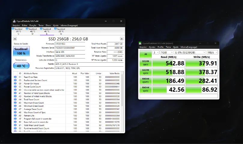Screen dimensions: 243x144
Task: Open Editar menu in CrystalDiskInfo
Action: click(x=25, y=25)
